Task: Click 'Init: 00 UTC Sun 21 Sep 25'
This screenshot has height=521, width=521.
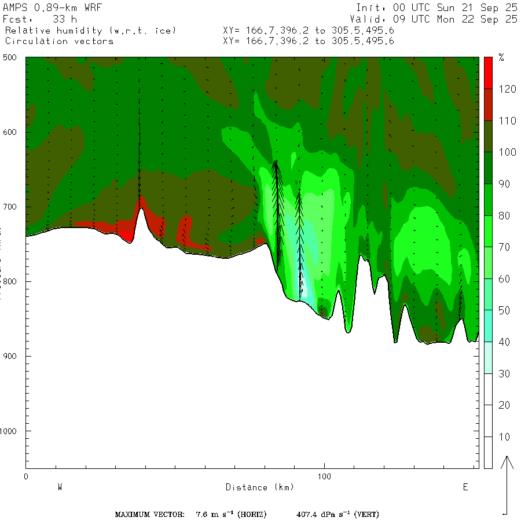Action: 437,8
